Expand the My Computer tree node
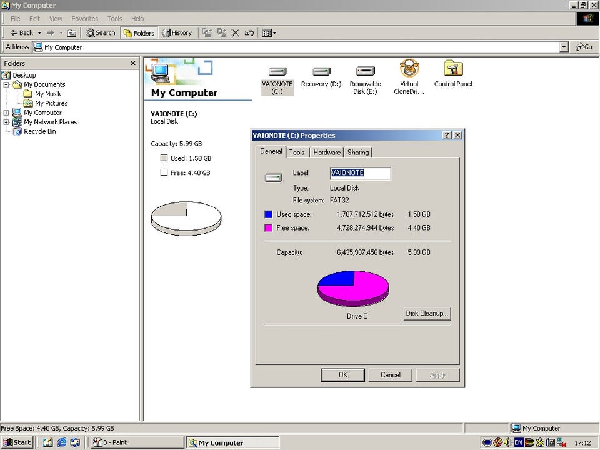Screen dimensions: 600x450 (x=6, y=112)
